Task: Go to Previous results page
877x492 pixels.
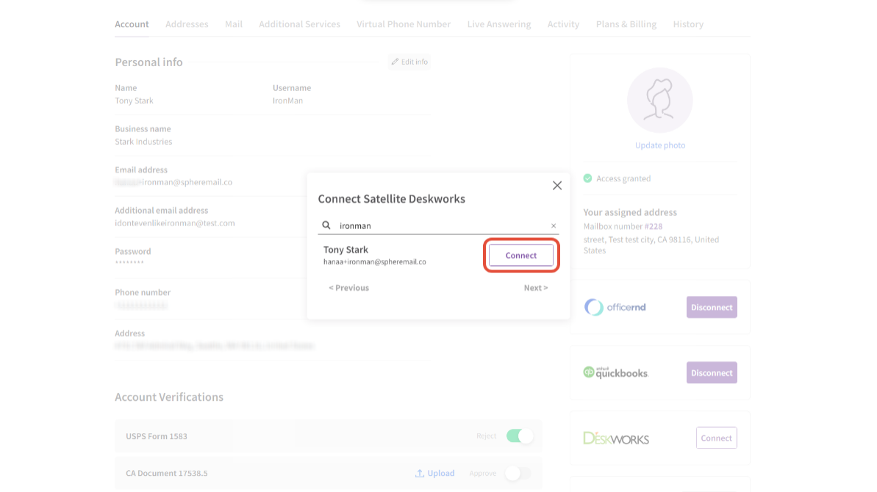Action: [348, 288]
